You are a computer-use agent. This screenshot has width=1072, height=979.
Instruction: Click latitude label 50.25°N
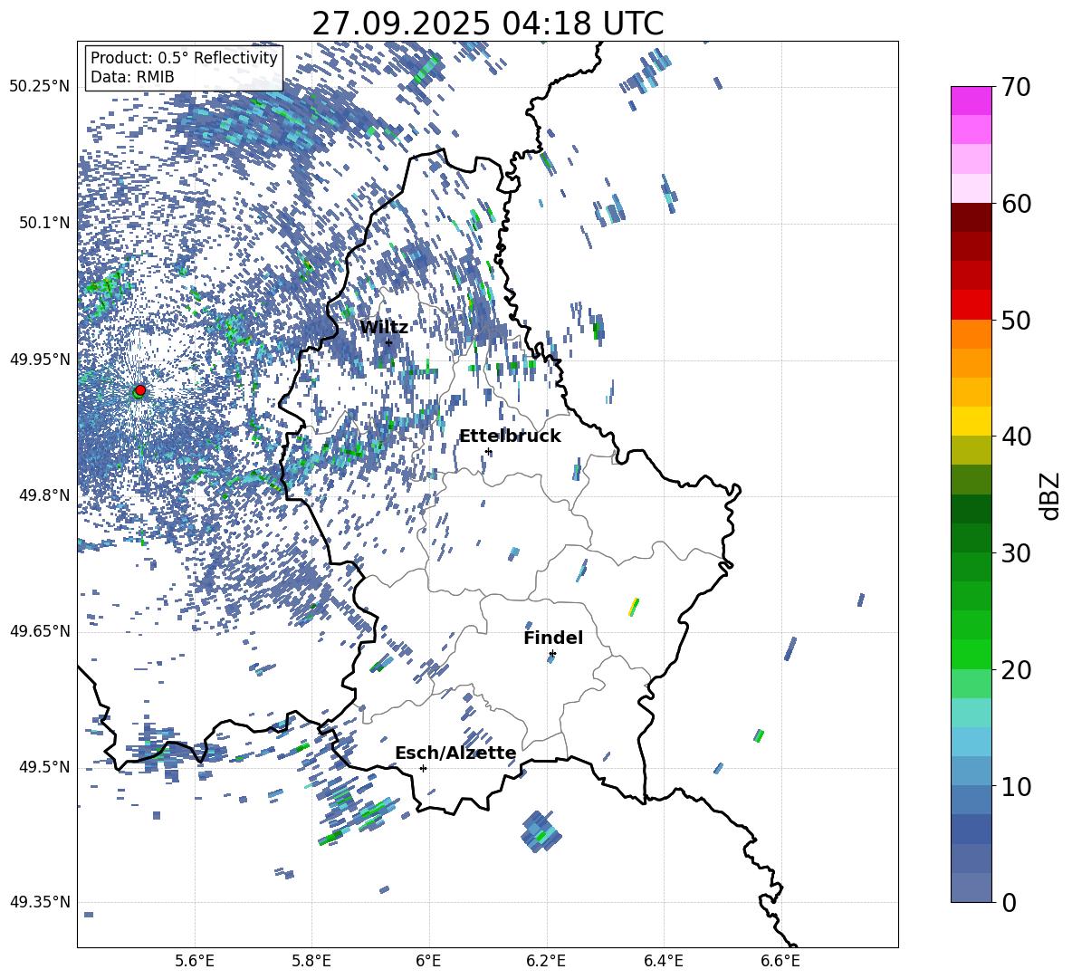pos(40,87)
